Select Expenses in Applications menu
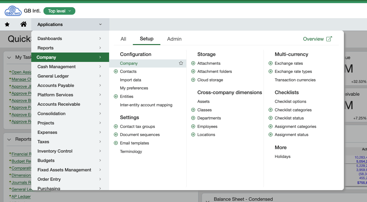The image size is (367, 202). [70, 132]
